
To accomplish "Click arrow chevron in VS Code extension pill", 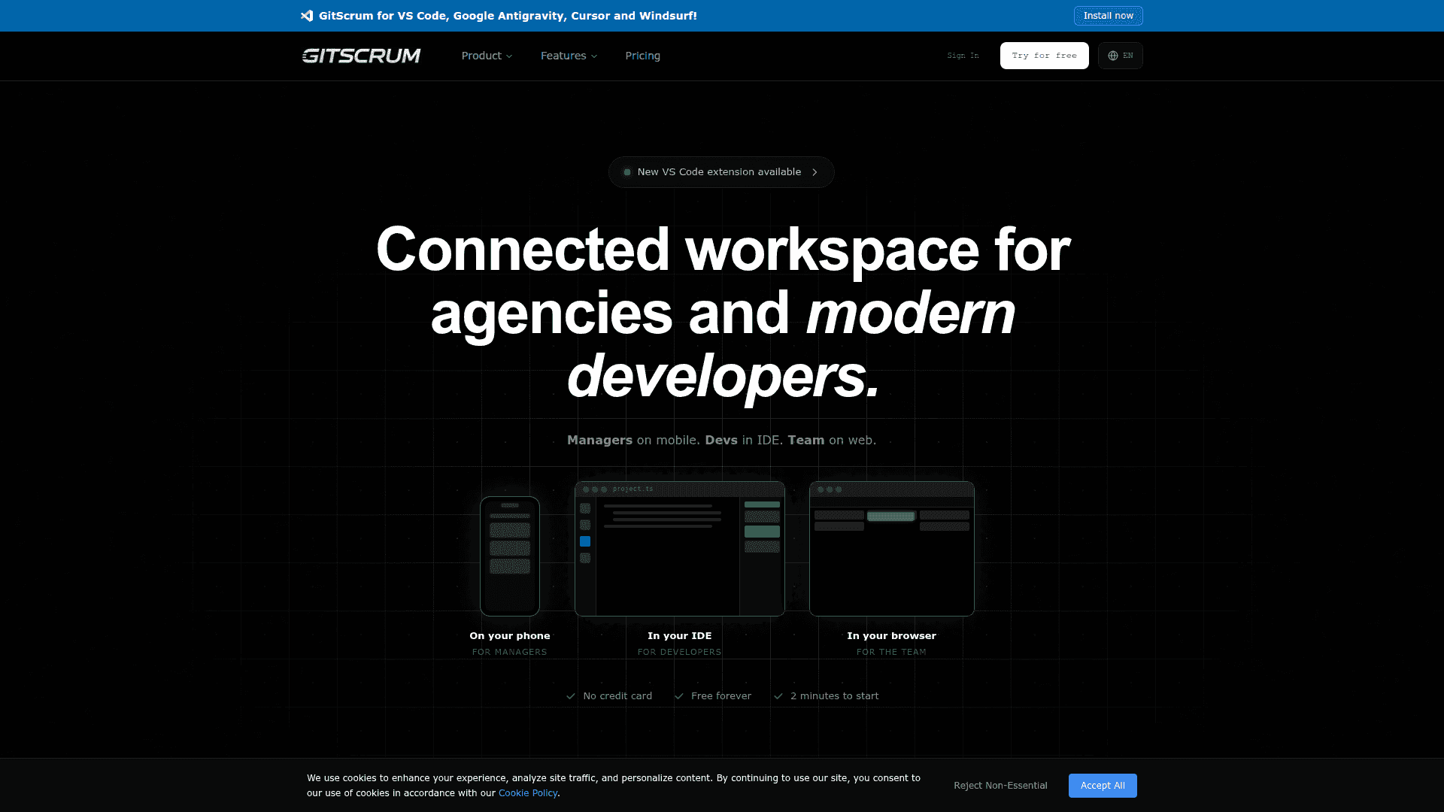I will 815,172.
